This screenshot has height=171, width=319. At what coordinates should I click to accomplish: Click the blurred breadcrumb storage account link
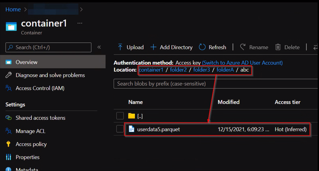[53, 9]
